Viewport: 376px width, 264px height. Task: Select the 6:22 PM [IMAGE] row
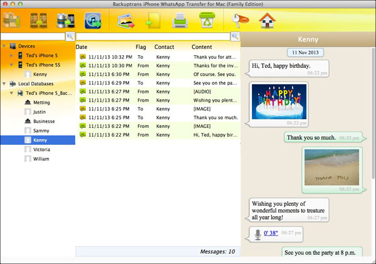click(x=159, y=126)
